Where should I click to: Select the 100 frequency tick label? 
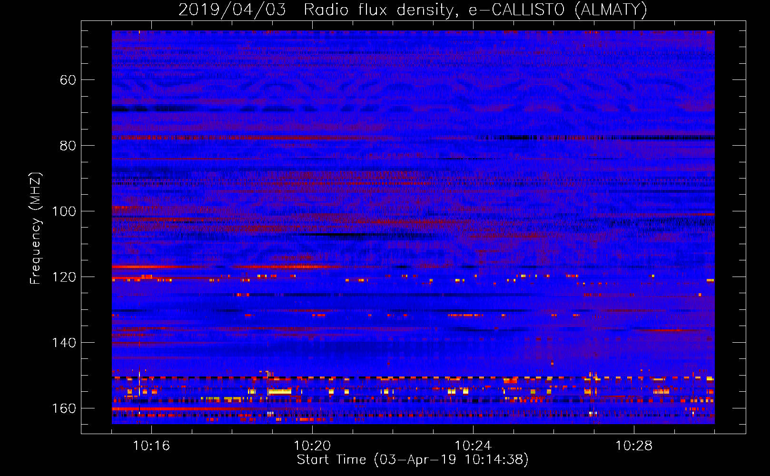(x=64, y=211)
